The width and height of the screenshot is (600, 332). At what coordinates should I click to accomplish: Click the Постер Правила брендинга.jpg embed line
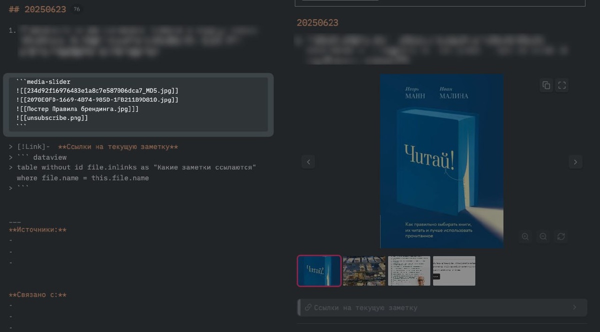pyautogui.click(x=77, y=109)
